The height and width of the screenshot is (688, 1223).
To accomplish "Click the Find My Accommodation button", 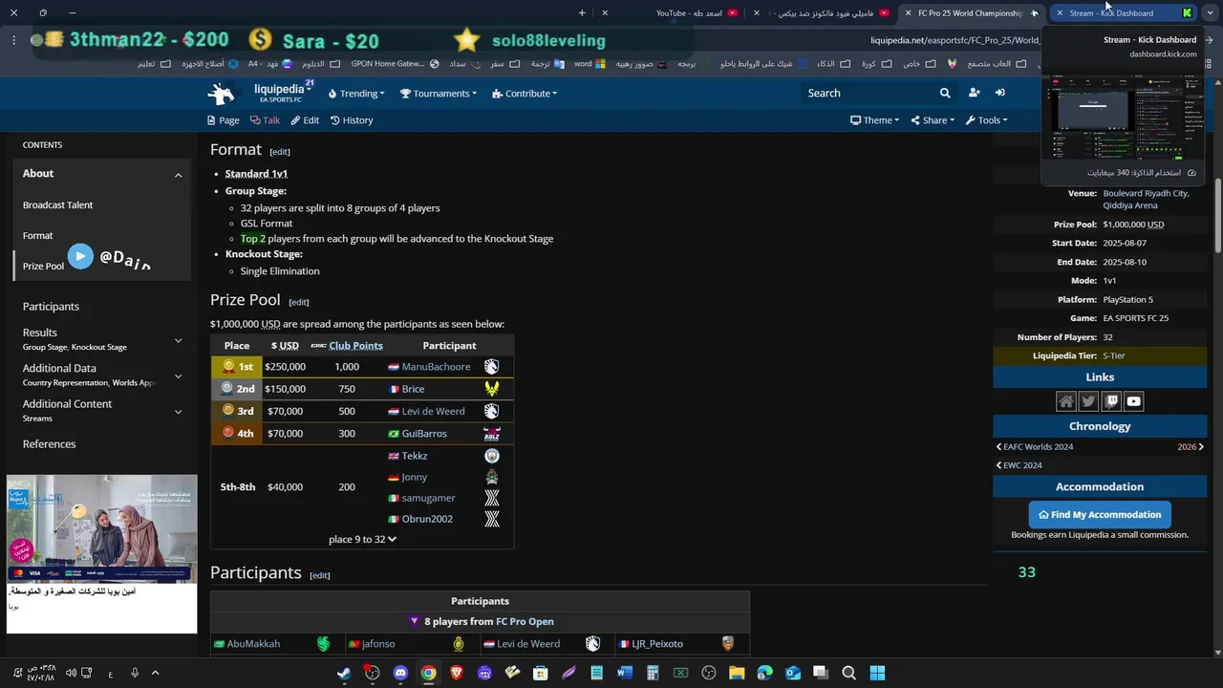I will pos(1100,515).
